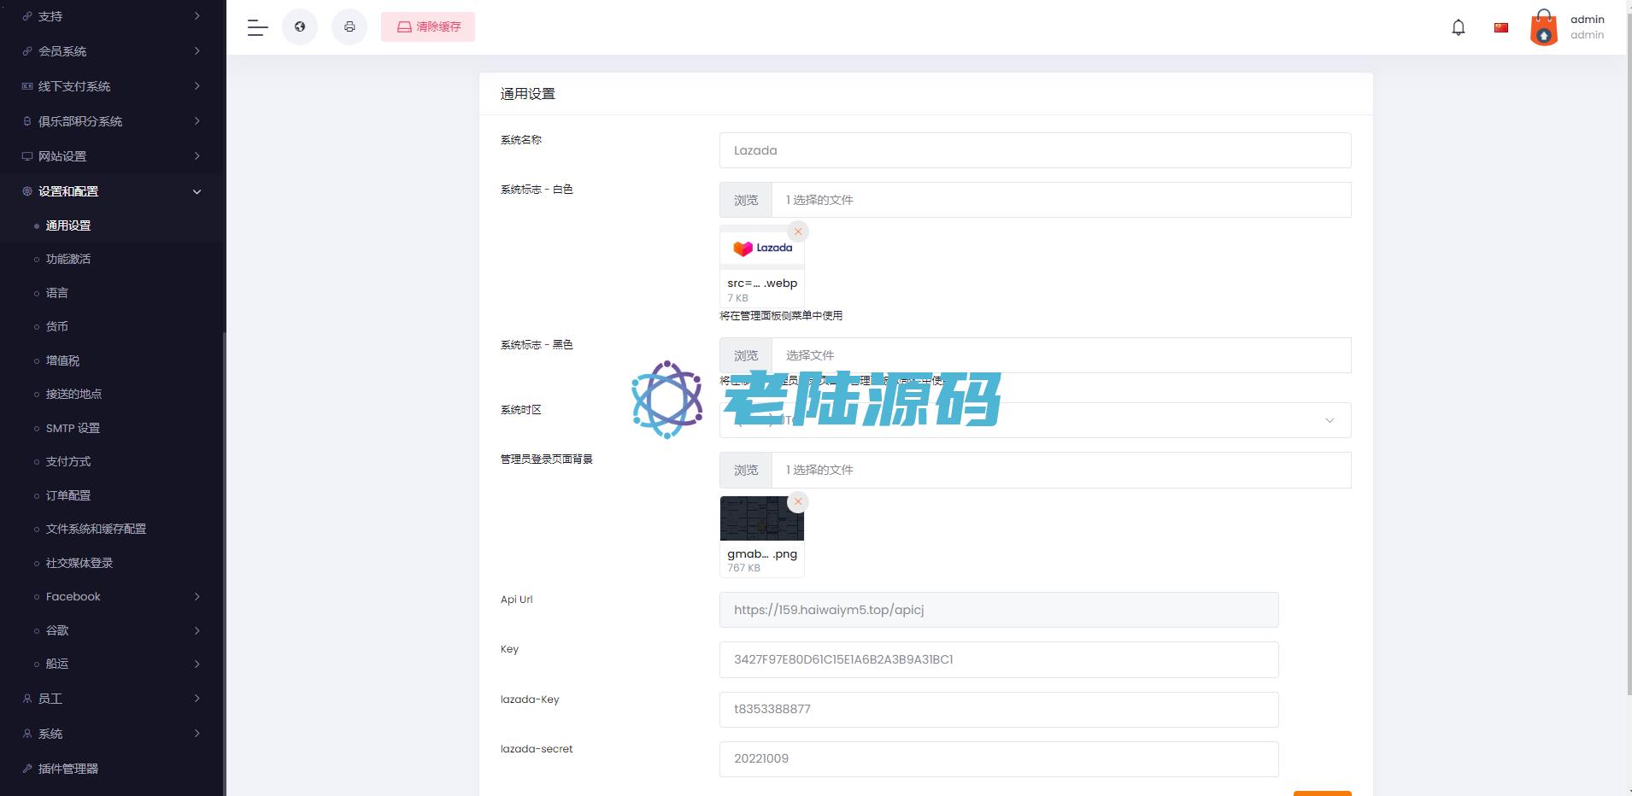Focus the lazada-secret input field

998,758
